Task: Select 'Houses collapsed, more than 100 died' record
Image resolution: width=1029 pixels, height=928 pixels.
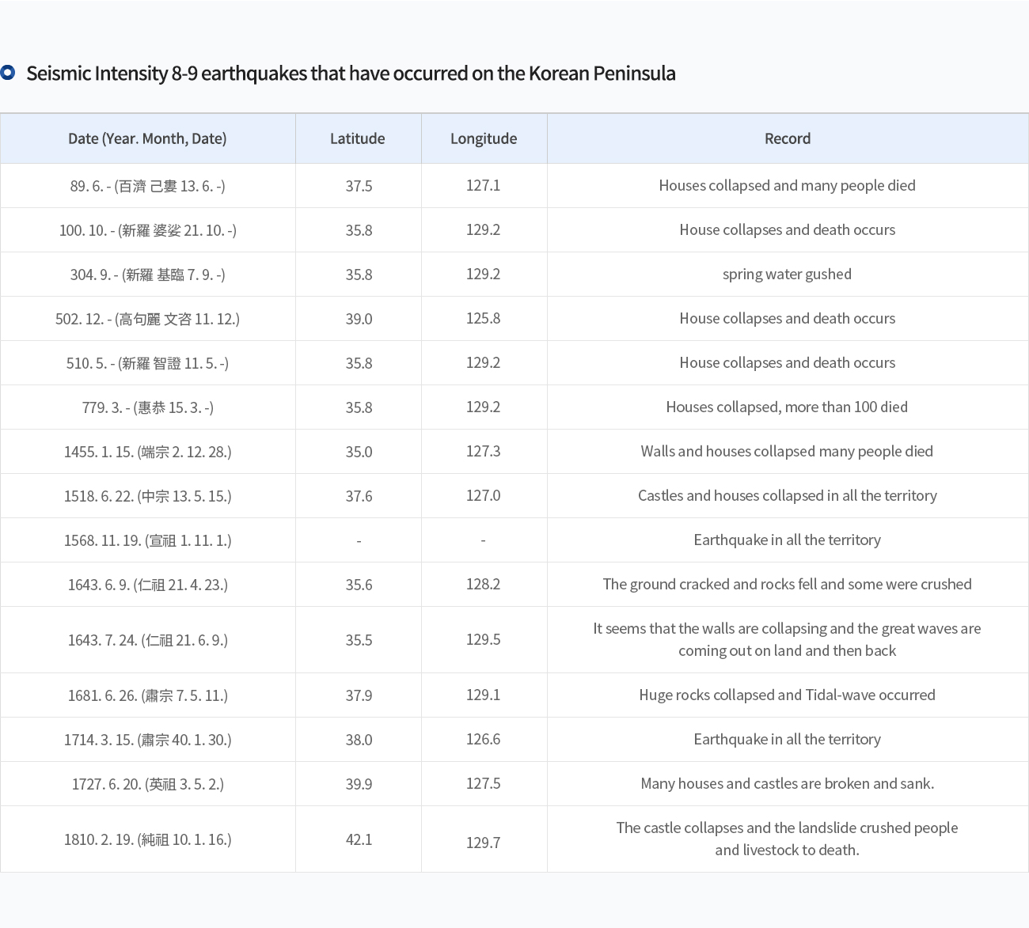Action: [787, 407]
